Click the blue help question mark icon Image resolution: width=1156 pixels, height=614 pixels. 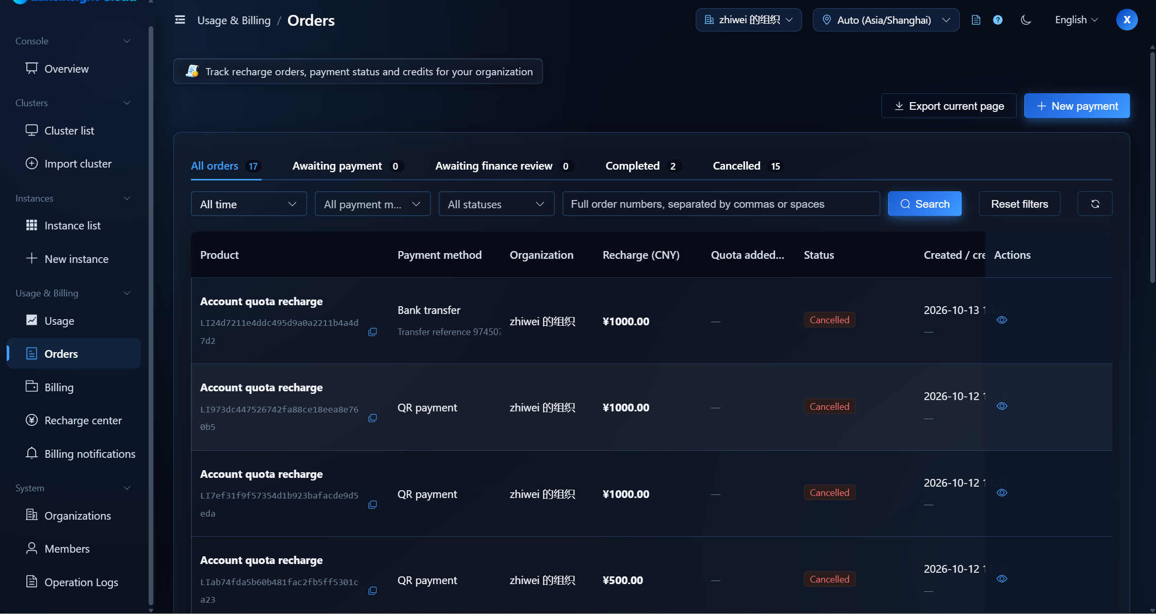[x=998, y=20]
